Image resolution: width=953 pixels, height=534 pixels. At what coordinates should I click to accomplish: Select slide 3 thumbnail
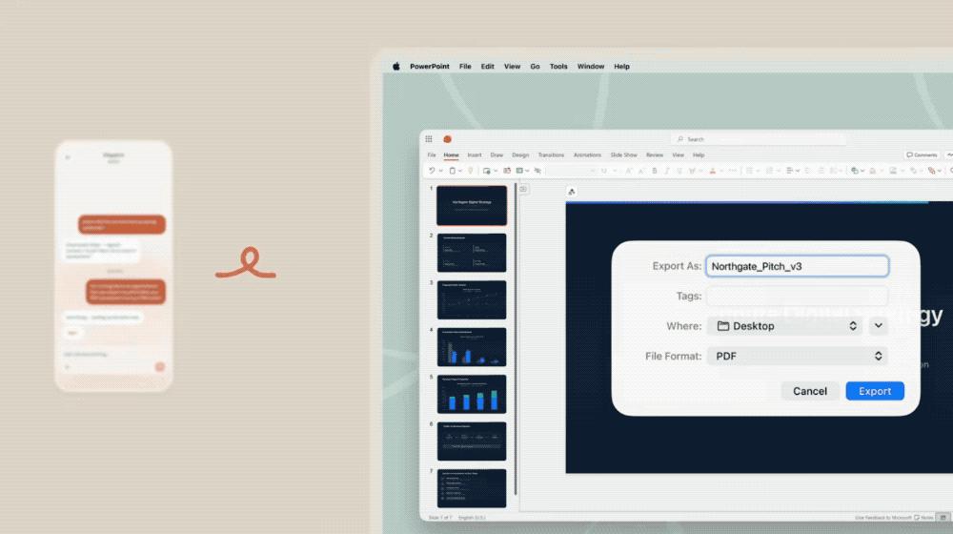click(x=472, y=299)
